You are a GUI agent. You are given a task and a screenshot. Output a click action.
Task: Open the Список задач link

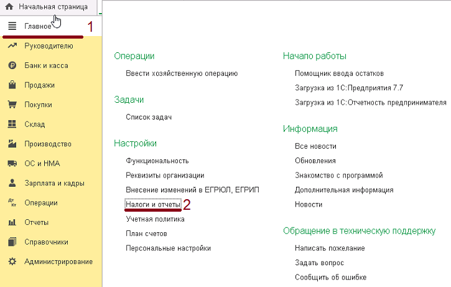(x=149, y=117)
